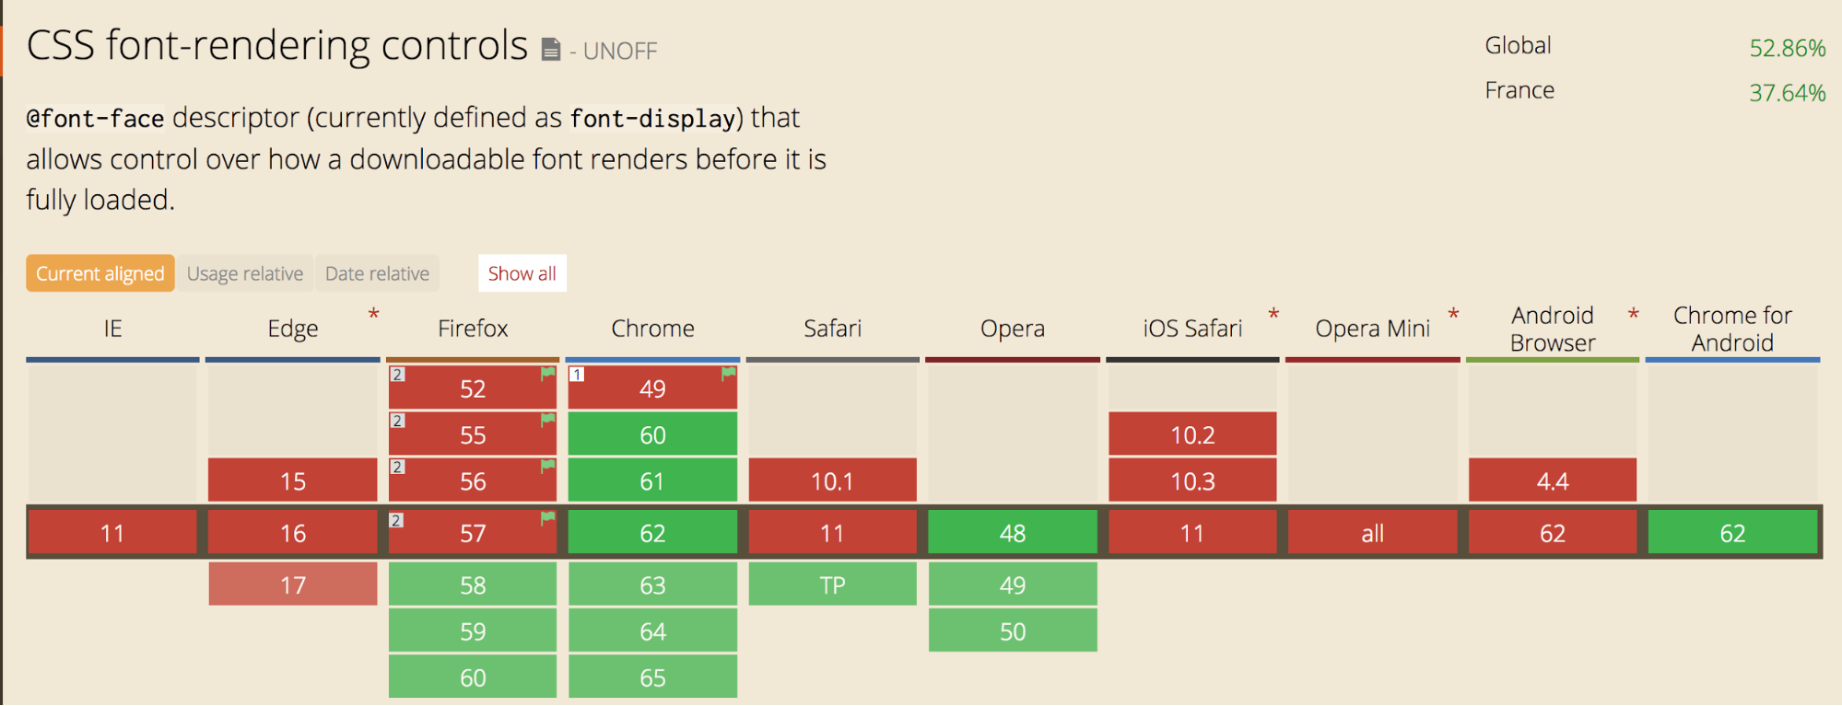This screenshot has height=706, width=1842.
Task: Click the asterisk beside Opera Mini header
Action: pos(1452,315)
